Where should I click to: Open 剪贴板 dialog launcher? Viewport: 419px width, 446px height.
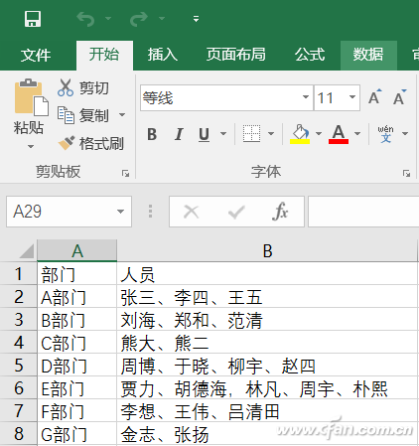125,173
